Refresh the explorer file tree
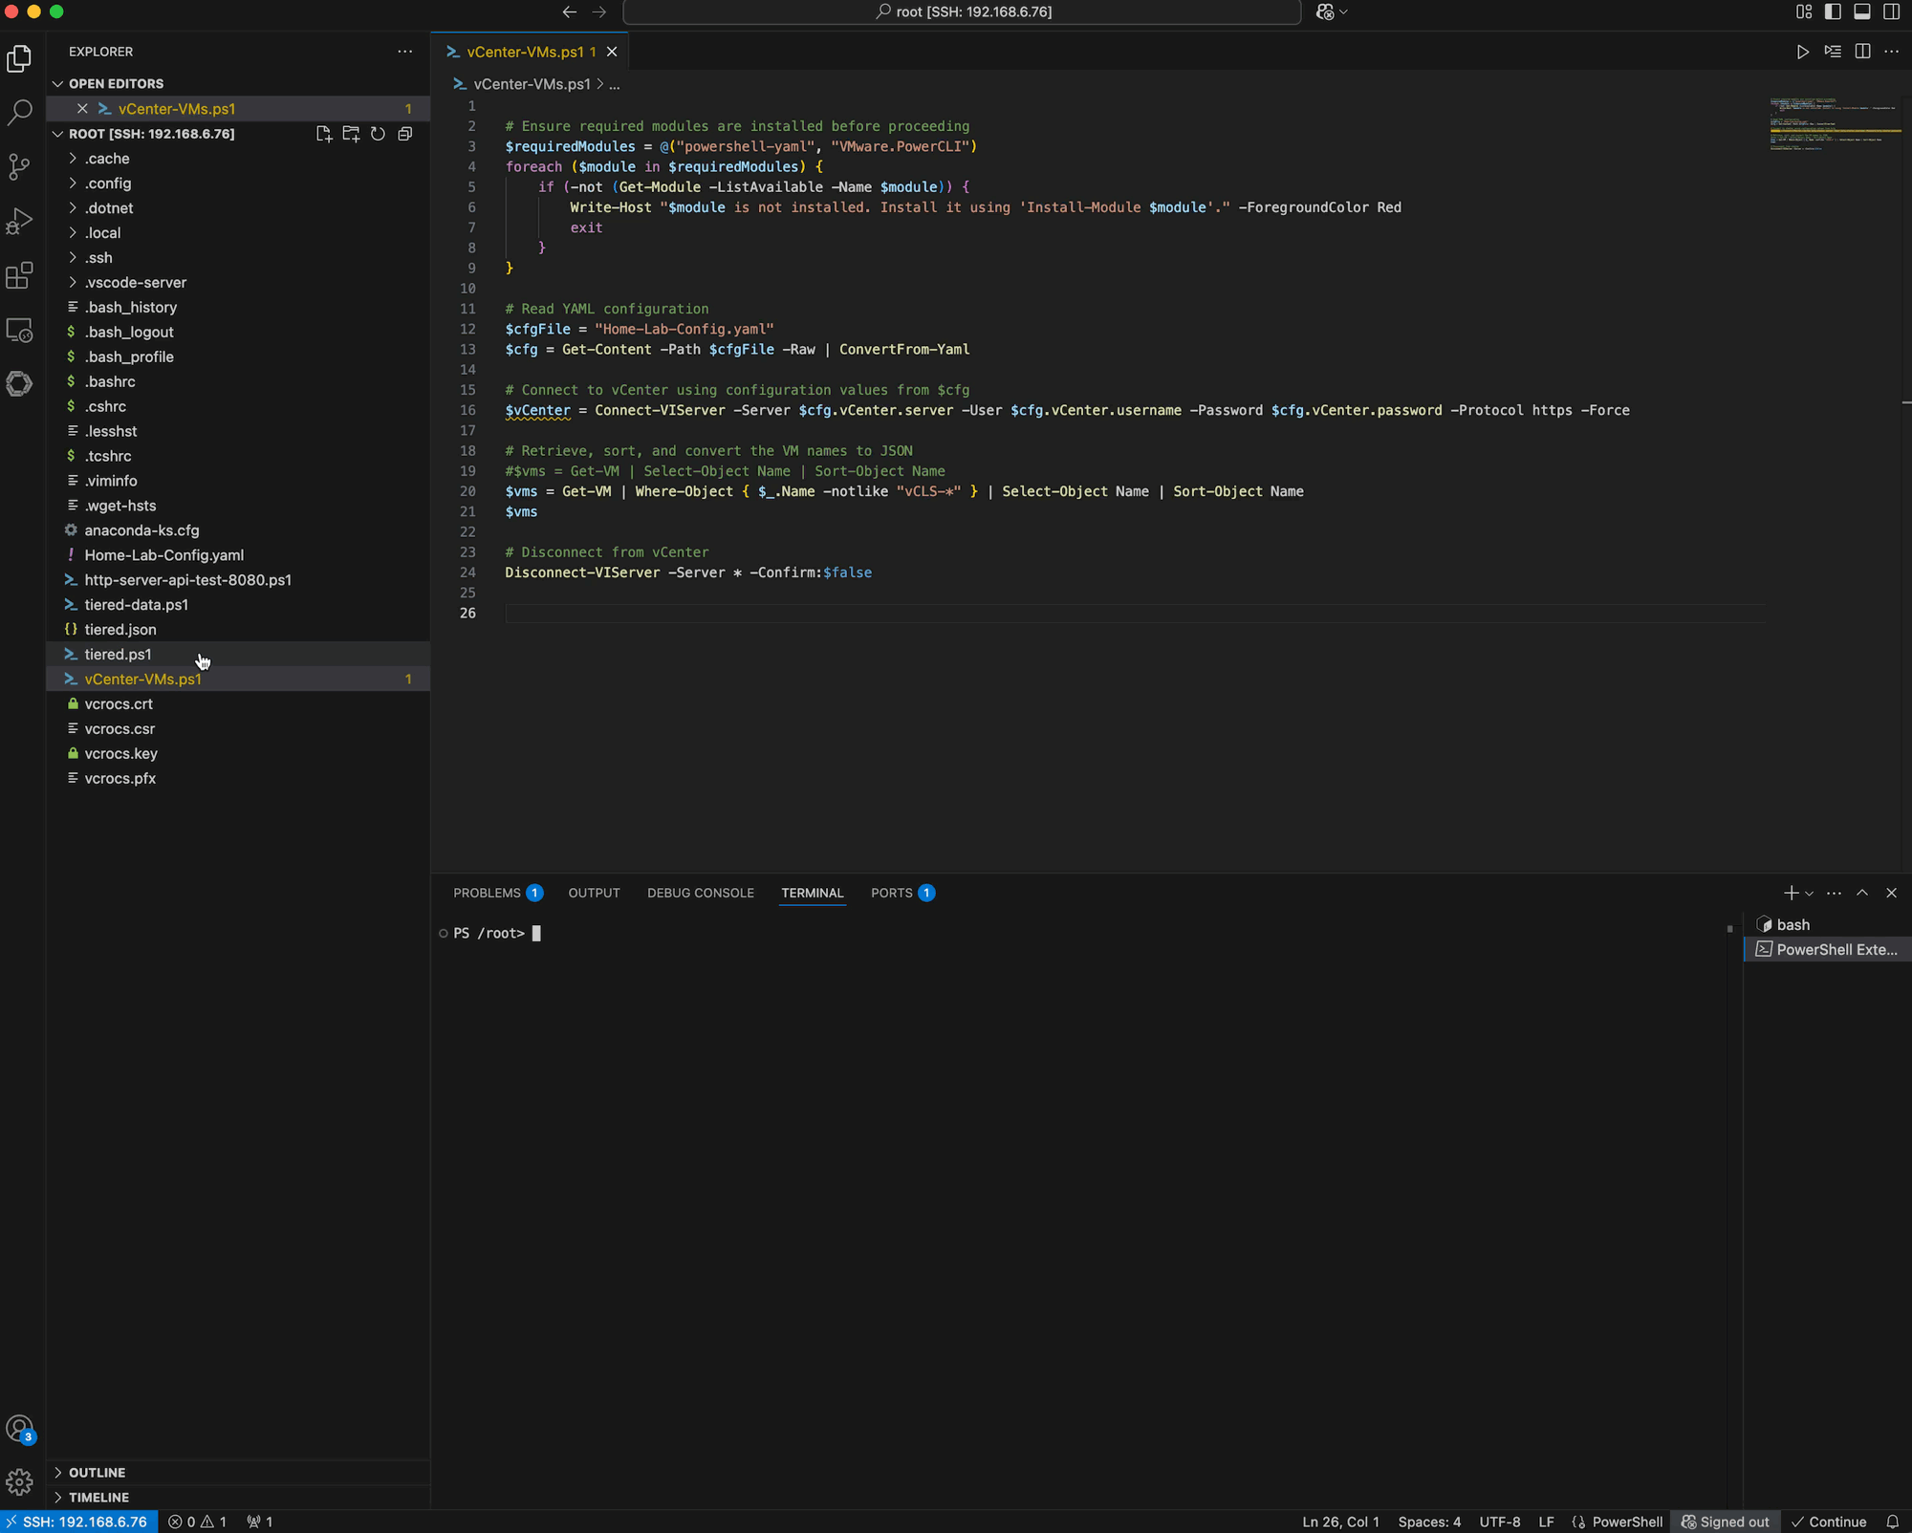Image resolution: width=1912 pixels, height=1533 pixels. click(x=378, y=134)
